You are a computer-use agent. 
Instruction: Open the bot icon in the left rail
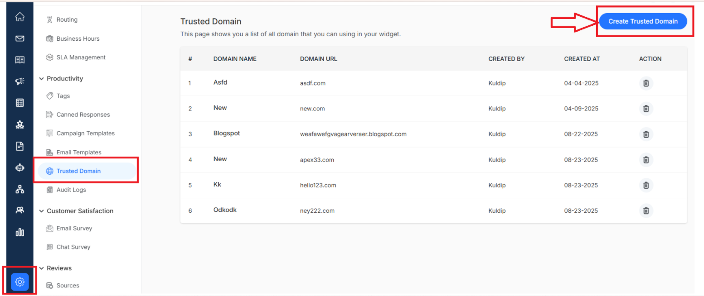click(x=19, y=167)
